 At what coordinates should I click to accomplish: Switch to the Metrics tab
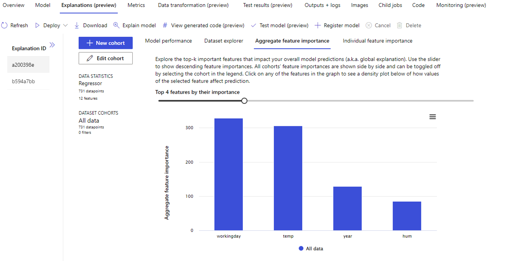(136, 5)
